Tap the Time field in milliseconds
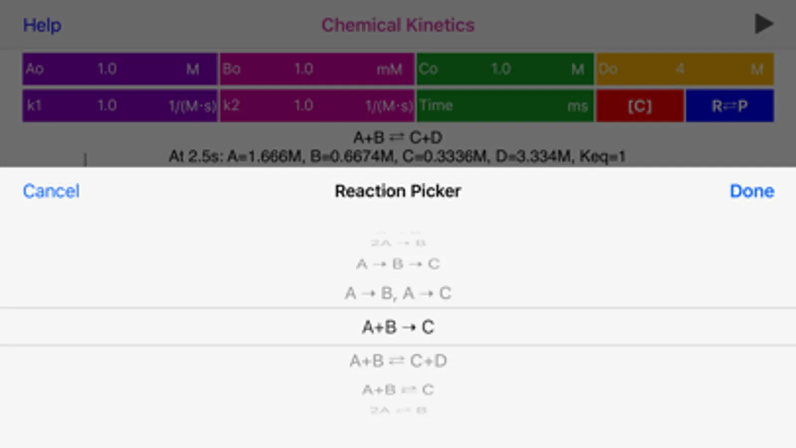This screenshot has height=448, width=796. click(x=505, y=106)
